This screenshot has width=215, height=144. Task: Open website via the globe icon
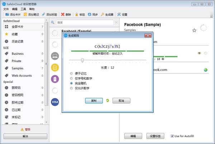[x=206, y=70]
